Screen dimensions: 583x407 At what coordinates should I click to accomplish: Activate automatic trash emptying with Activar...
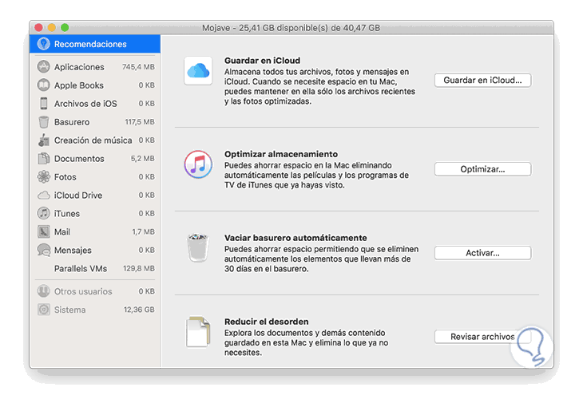pos(482,253)
